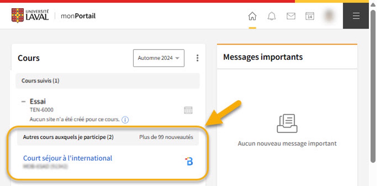Click the scrollbar up arrow
This screenshot has height=186, width=377.
(x=373, y=5)
